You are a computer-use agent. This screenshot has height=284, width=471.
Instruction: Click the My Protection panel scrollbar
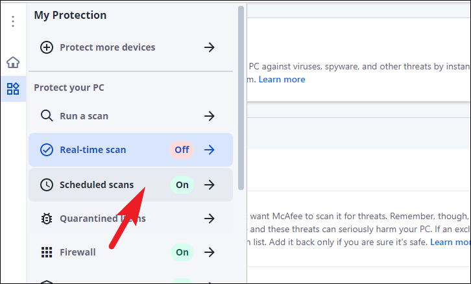(x=241, y=97)
